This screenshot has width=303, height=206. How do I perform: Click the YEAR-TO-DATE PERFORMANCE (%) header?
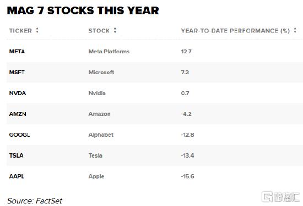pyautogui.click(x=235, y=31)
